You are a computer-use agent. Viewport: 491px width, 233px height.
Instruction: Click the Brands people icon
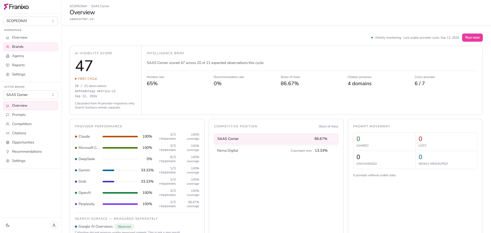[8, 47]
